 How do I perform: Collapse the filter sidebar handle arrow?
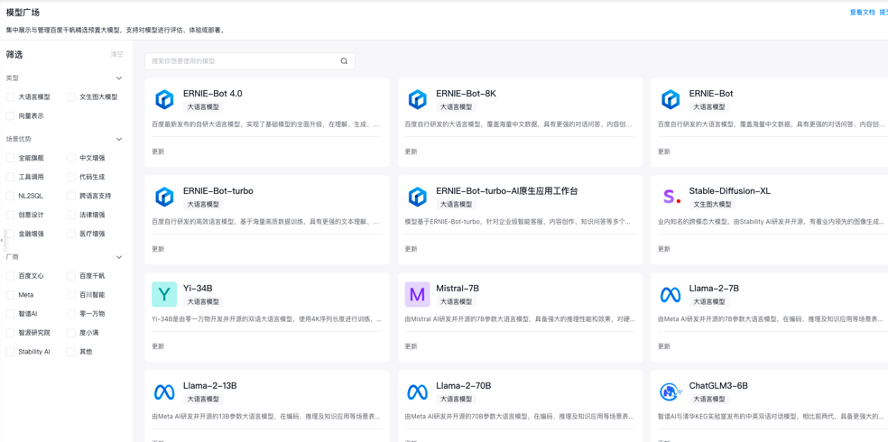[x=2, y=240]
